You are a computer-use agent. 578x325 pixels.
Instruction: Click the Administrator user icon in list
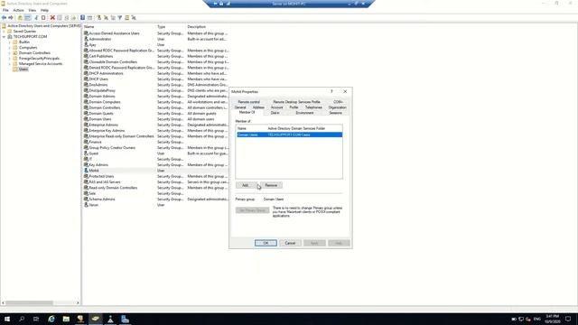tap(86, 39)
